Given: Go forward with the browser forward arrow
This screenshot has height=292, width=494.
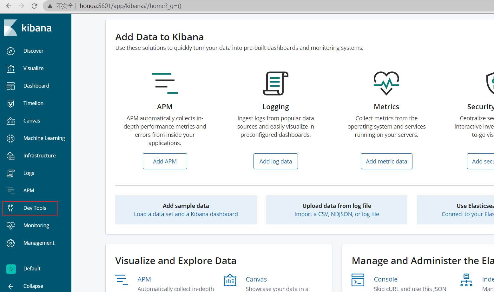Looking at the screenshot, I should pyautogui.click(x=21, y=6).
